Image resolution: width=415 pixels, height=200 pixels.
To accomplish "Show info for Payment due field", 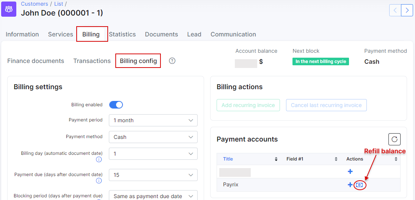I will [99, 181].
